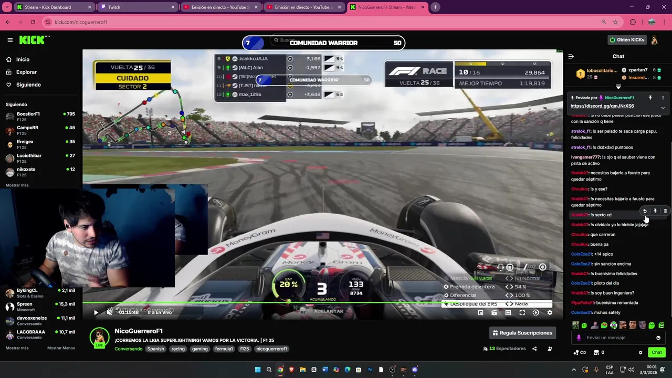The height and width of the screenshot is (378, 672).
Task: Open Spreen recommended channel
Action: point(41,307)
